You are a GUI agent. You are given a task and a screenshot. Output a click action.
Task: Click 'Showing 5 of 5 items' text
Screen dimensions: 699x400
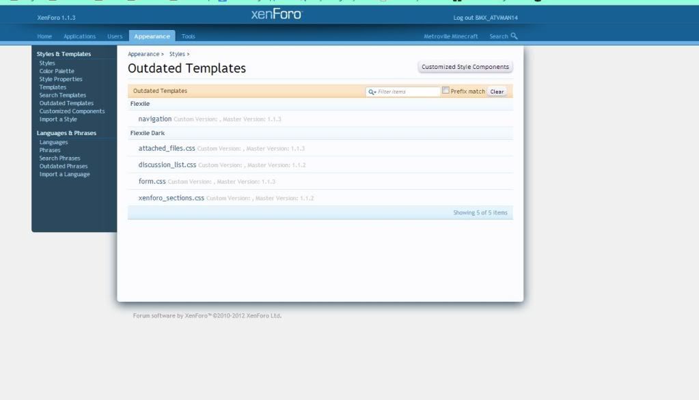480,213
